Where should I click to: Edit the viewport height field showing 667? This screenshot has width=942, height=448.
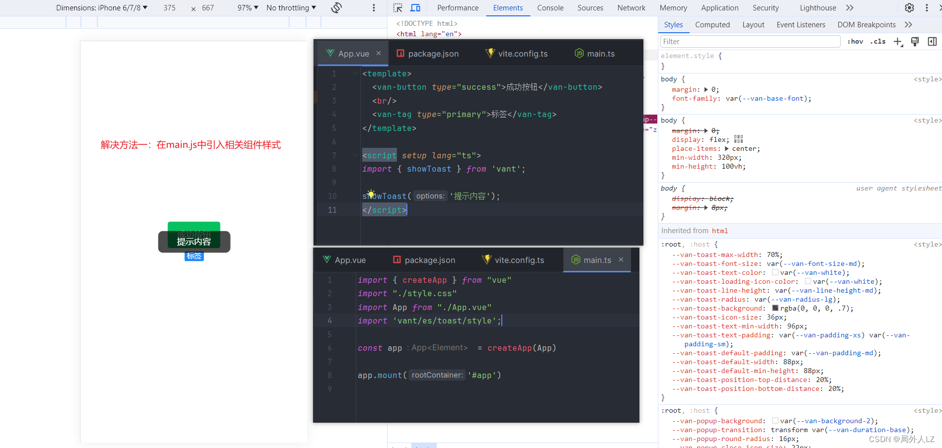208,8
